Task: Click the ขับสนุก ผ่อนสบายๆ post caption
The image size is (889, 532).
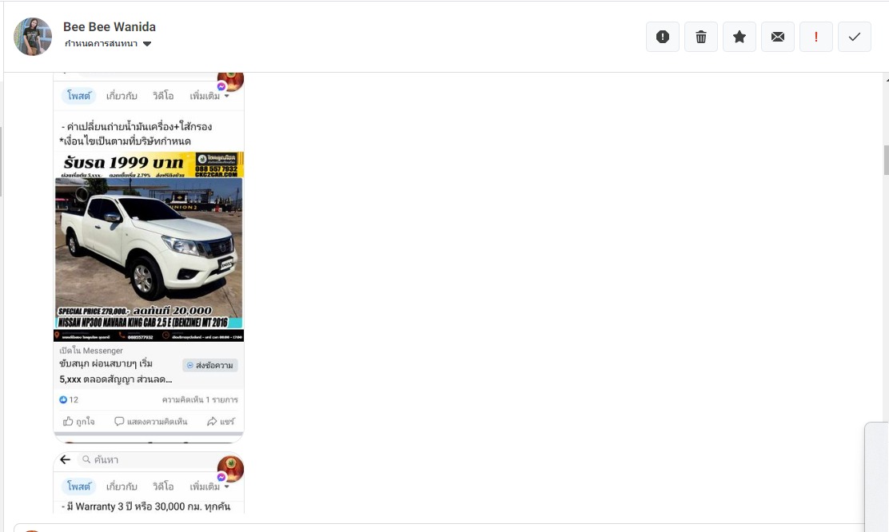Action: (x=116, y=371)
